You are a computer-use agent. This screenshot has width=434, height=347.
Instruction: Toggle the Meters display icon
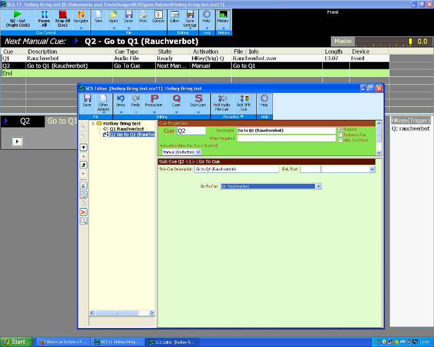(223, 16)
